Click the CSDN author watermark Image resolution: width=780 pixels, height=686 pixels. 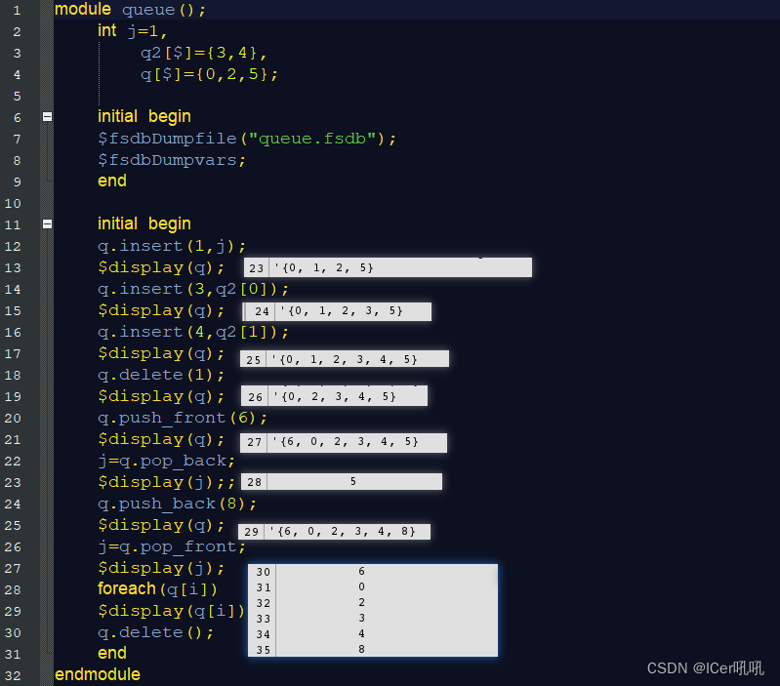pyautogui.click(x=706, y=668)
